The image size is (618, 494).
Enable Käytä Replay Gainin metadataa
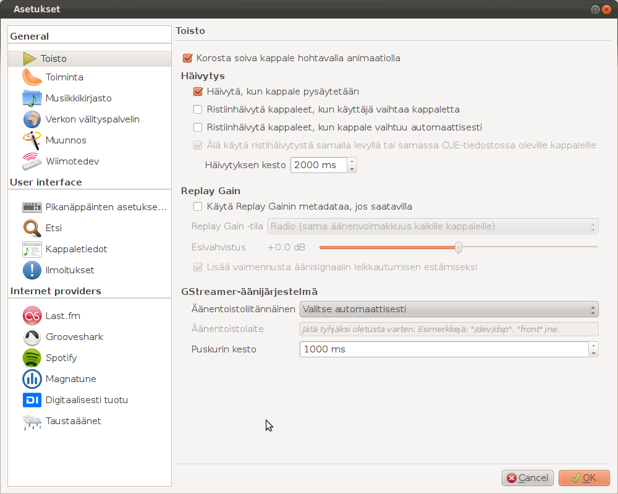click(x=198, y=207)
